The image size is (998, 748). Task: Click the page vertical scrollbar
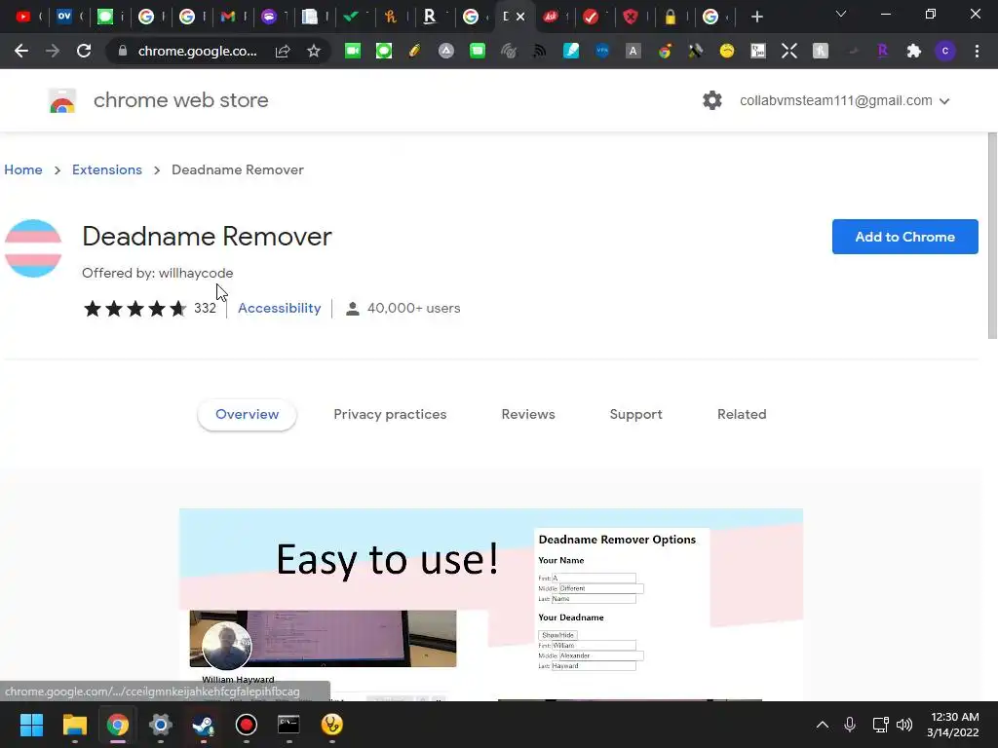(992, 236)
